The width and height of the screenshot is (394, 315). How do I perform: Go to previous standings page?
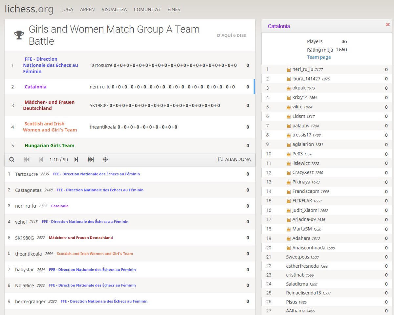[41, 159]
